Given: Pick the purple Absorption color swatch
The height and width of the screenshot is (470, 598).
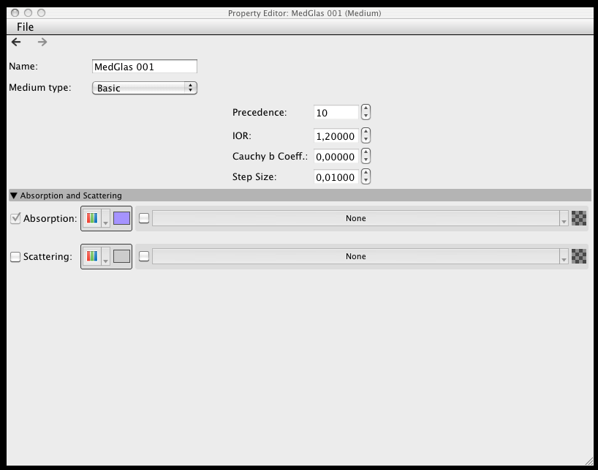Looking at the screenshot, I should 121,218.
